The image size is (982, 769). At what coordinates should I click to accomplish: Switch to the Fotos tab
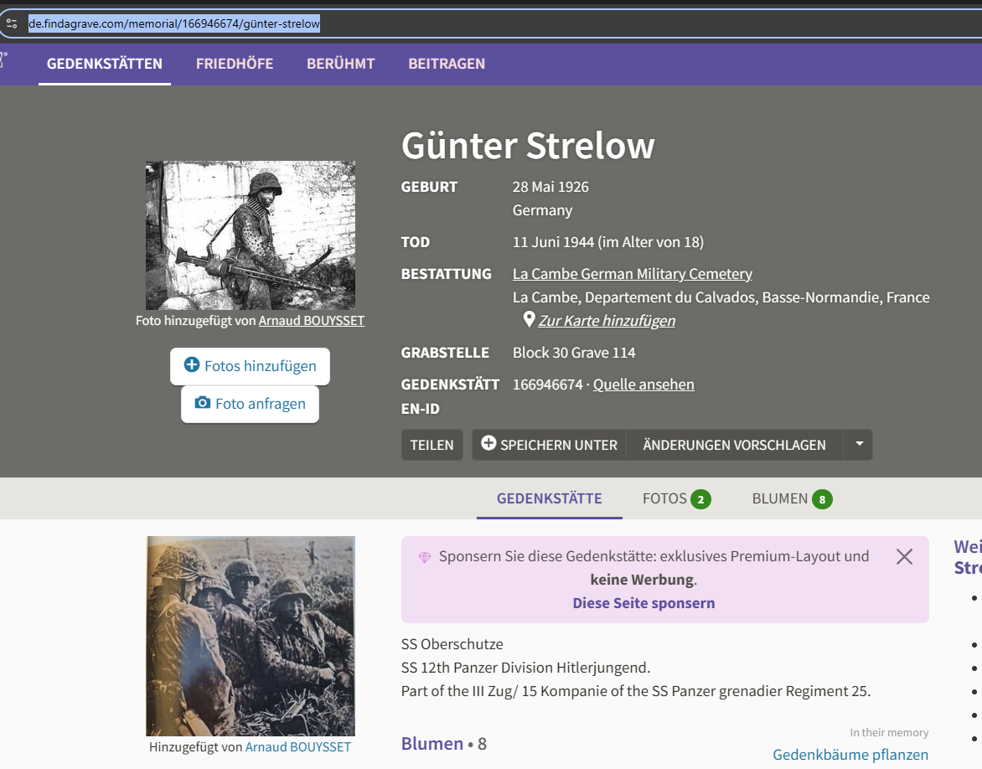pyautogui.click(x=675, y=499)
